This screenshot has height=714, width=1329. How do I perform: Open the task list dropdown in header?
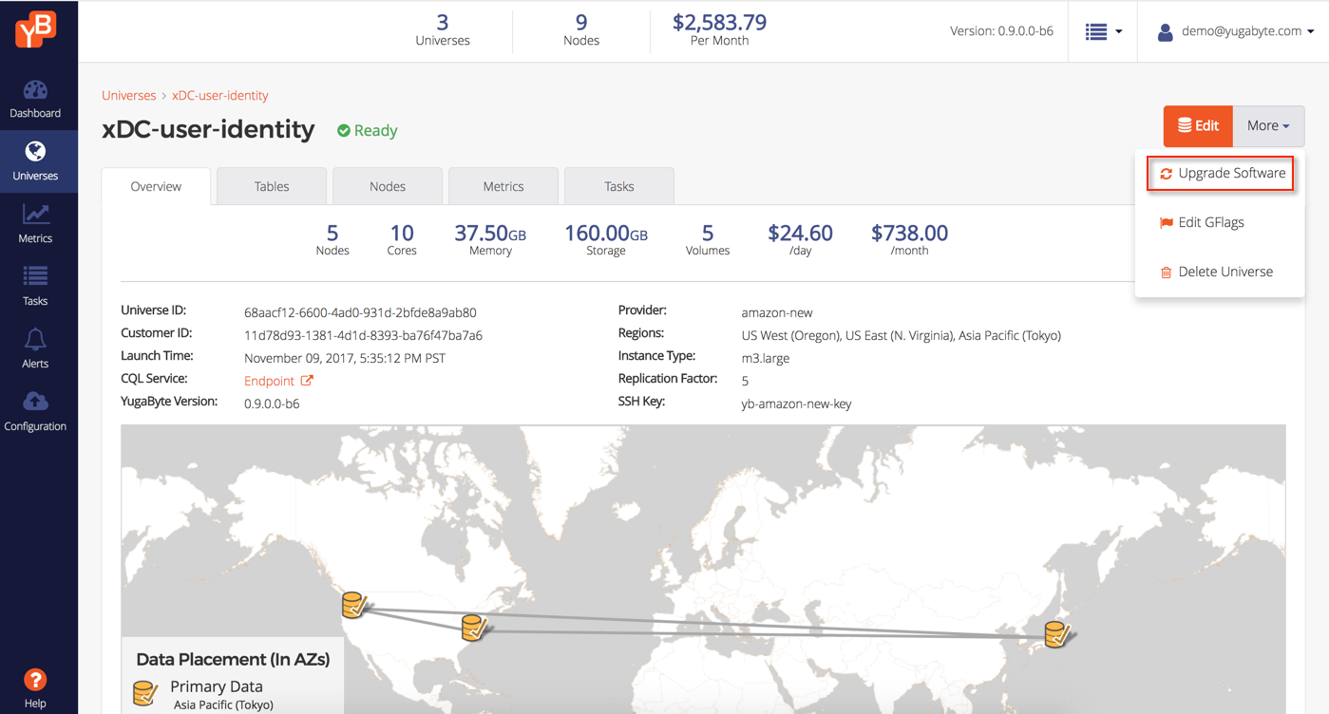point(1103,31)
